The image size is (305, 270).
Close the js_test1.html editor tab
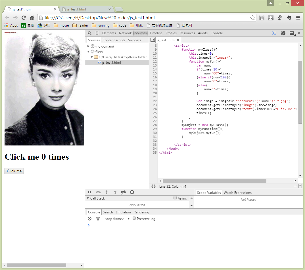point(178,40)
